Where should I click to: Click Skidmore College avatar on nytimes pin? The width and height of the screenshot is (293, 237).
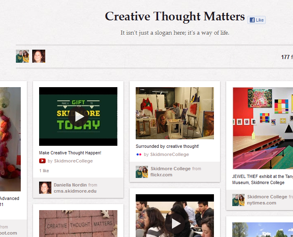238,200
